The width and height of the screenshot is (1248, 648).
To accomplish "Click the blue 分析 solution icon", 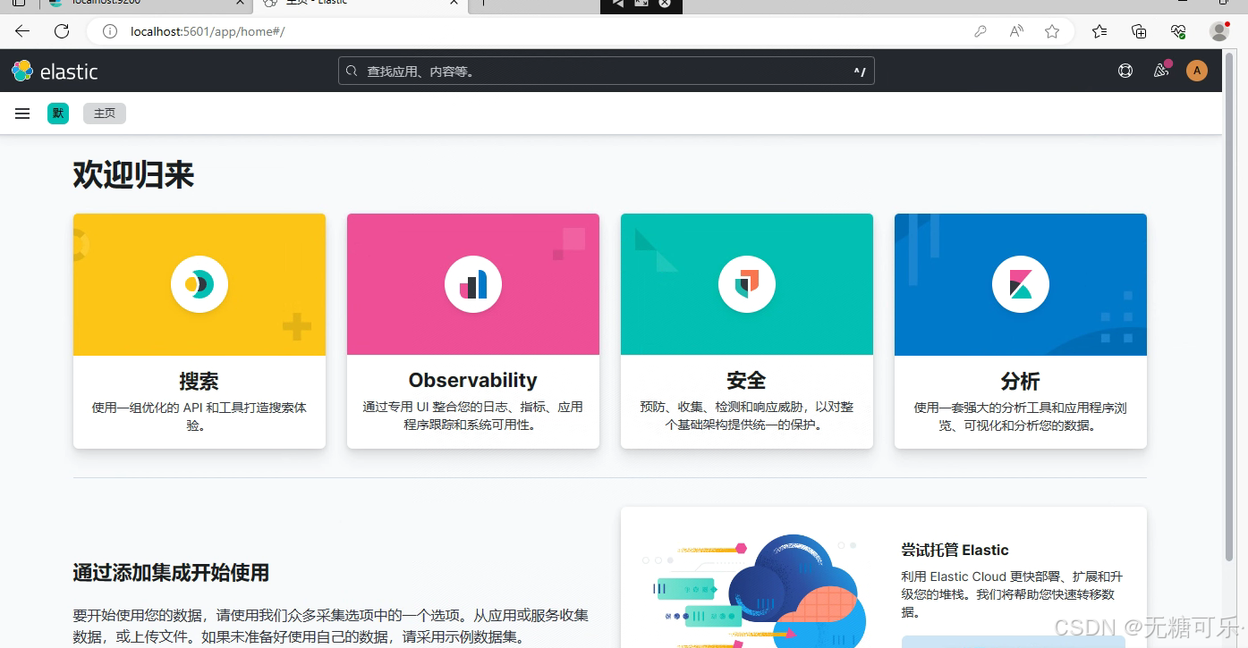I will click(x=1020, y=283).
